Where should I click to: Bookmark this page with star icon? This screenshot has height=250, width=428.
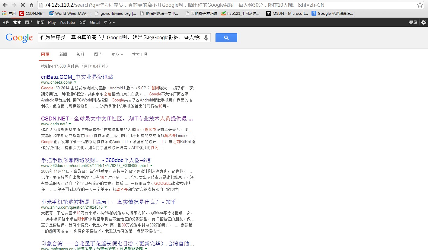click(420, 5)
